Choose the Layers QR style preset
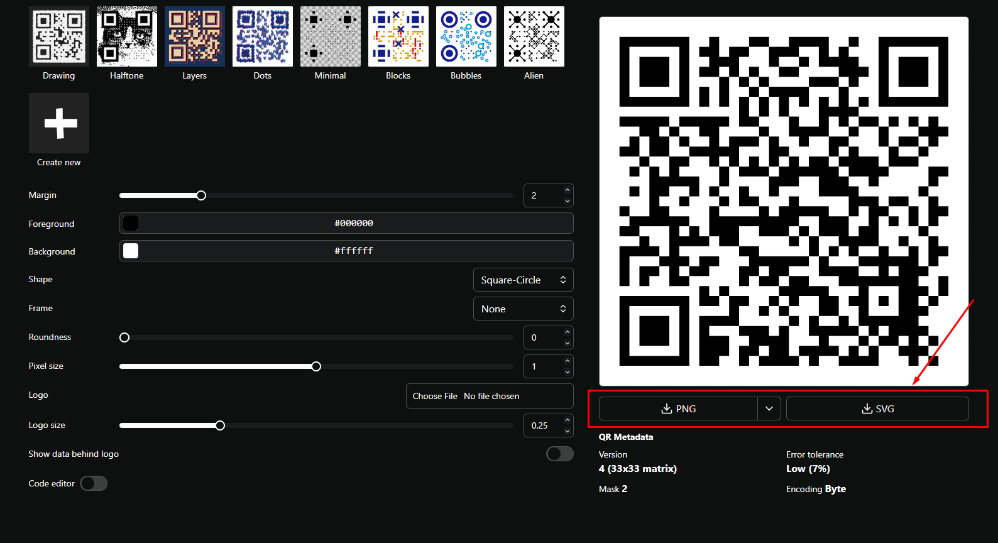Viewport: 998px width, 543px height. pyautogui.click(x=195, y=36)
